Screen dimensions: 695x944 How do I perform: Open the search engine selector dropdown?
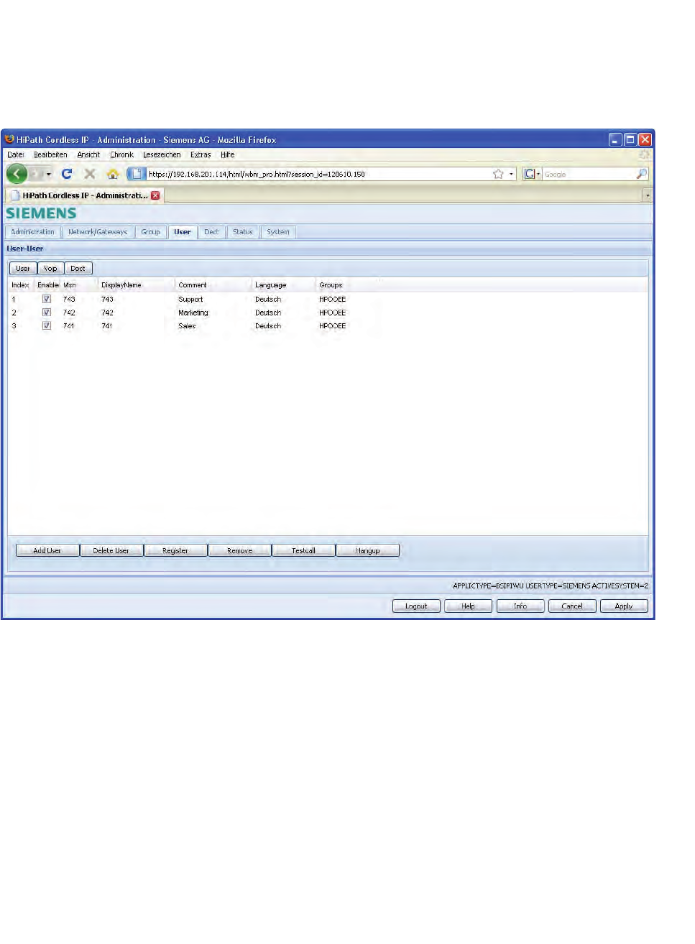pos(538,174)
